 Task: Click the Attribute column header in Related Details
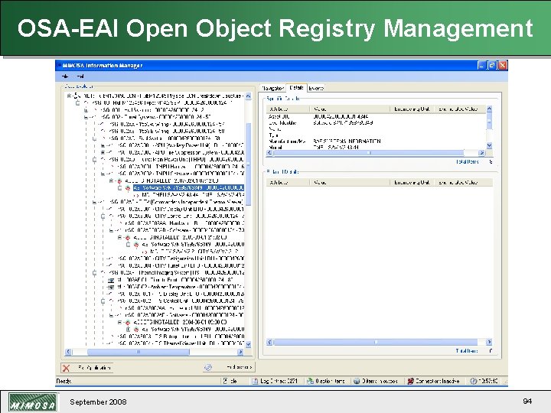pyautogui.click(x=288, y=182)
